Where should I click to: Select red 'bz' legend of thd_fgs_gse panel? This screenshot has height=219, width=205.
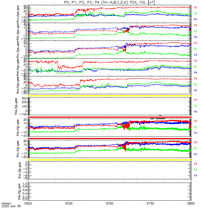(196, 60)
